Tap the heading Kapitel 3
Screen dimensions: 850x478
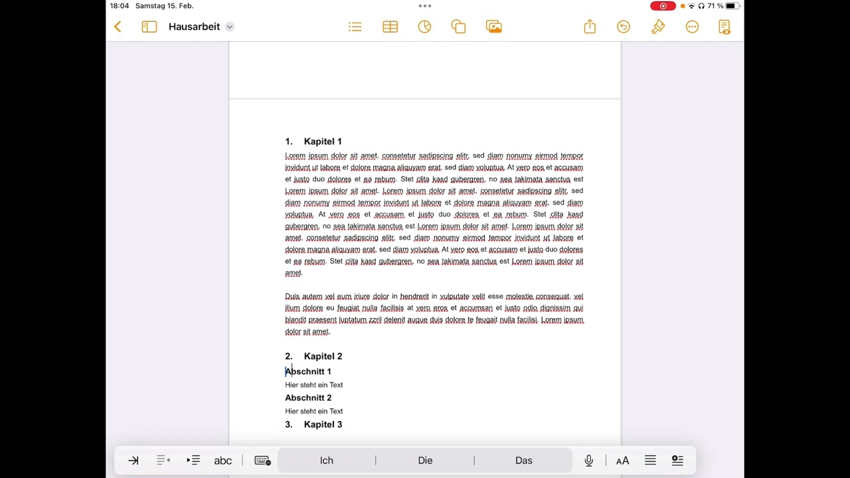[323, 424]
